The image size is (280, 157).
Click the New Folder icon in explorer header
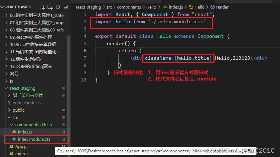coord(50,7)
